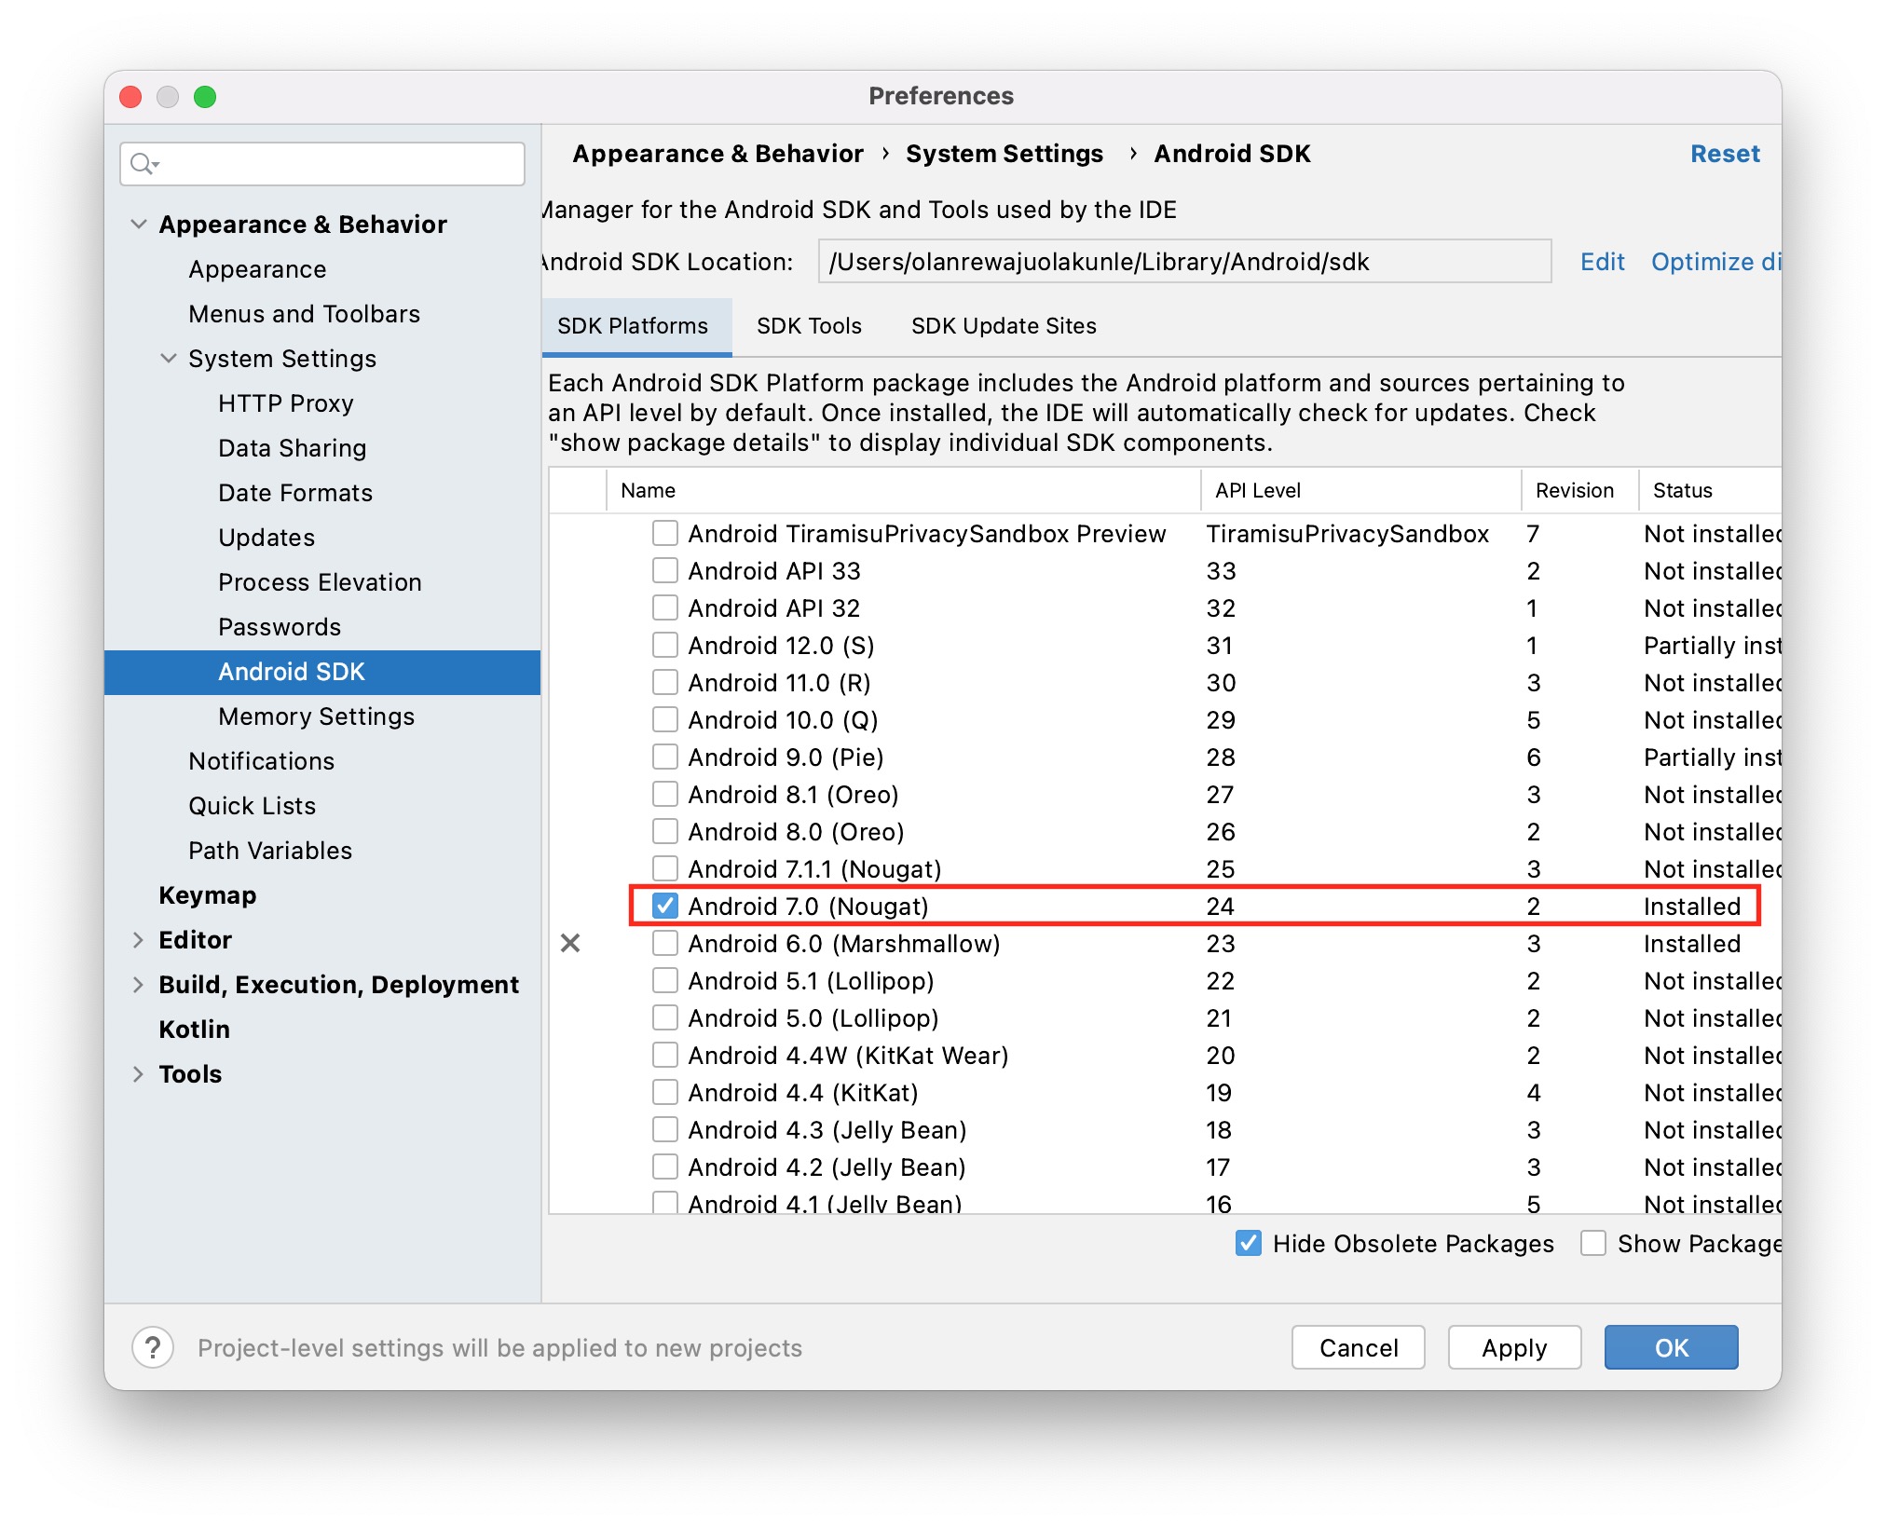Expand the Editor section
The image size is (1886, 1528).
tap(139, 939)
